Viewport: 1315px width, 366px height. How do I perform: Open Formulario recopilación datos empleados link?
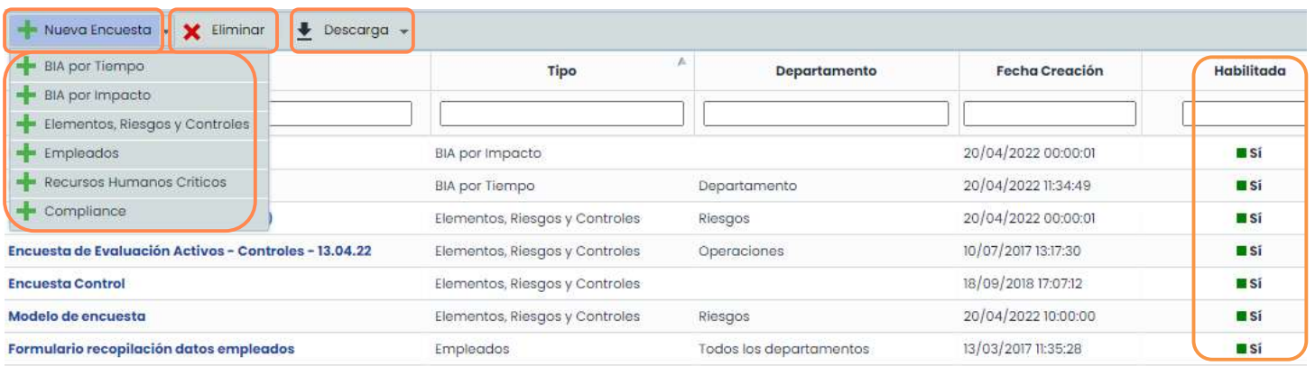pos(151,348)
